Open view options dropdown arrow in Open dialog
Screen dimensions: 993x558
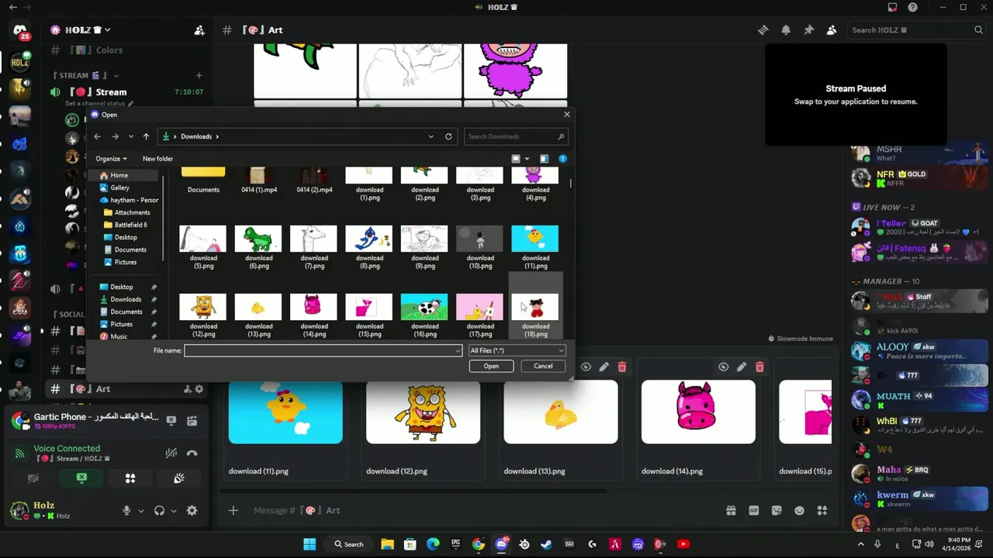point(527,159)
